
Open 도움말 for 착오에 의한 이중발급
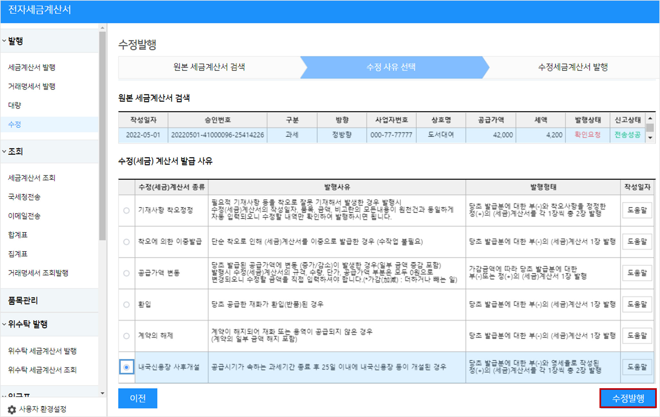pyautogui.click(x=637, y=242)
